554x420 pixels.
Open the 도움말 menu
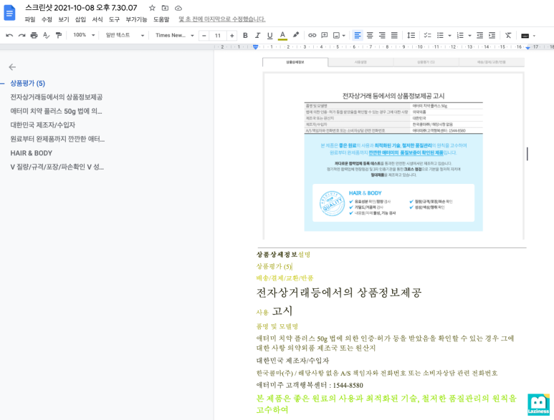point(161,19)
